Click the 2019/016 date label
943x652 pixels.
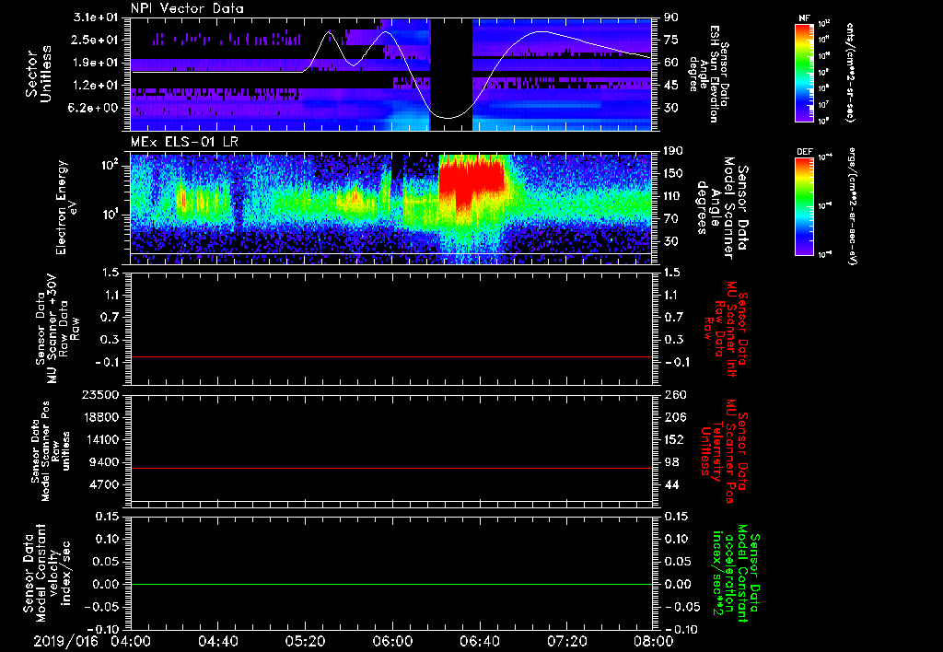(65, 641)
